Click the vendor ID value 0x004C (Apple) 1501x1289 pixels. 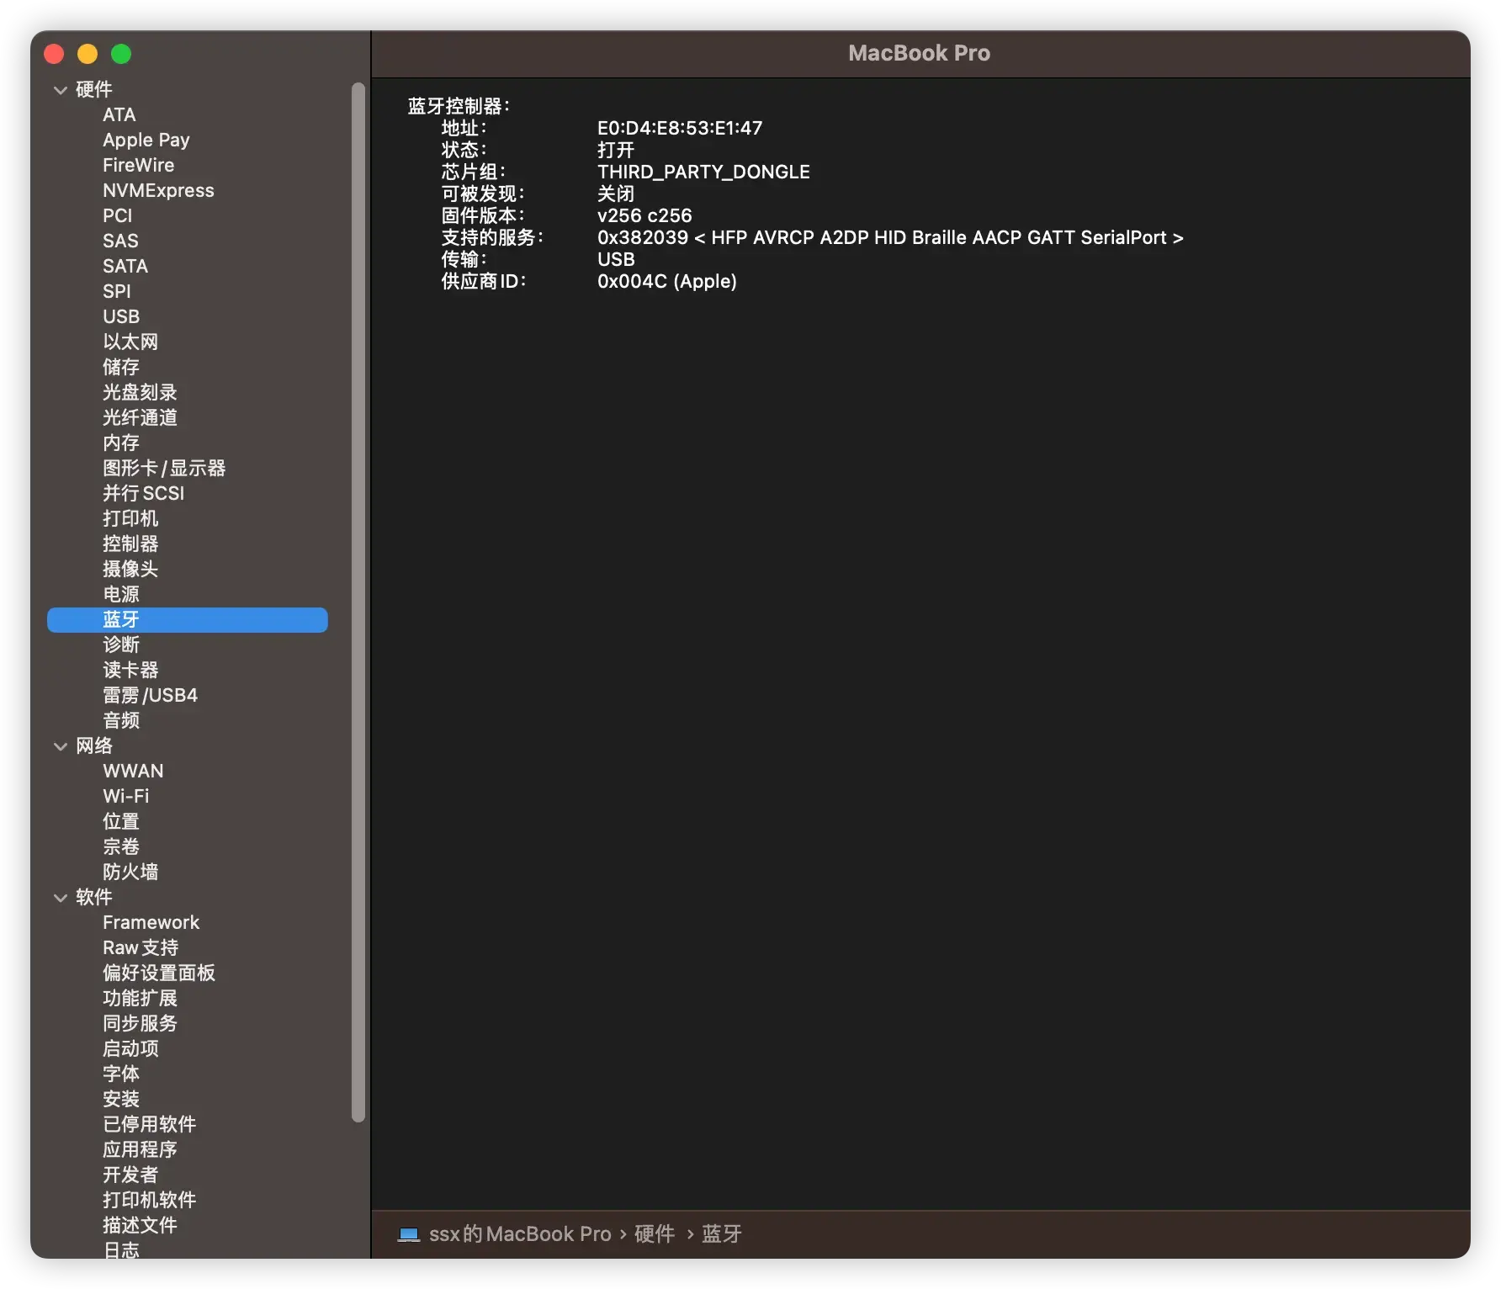(x=667, y=281)
